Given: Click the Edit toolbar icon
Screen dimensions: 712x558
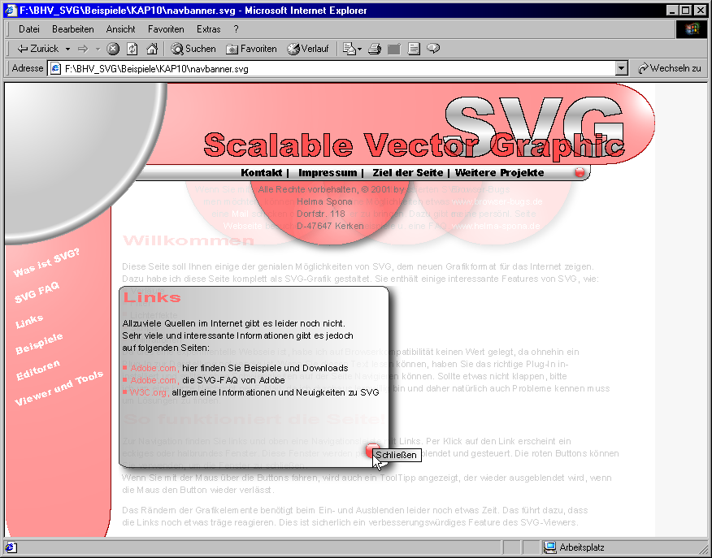Looking at the screenshot, I should 394,49.
